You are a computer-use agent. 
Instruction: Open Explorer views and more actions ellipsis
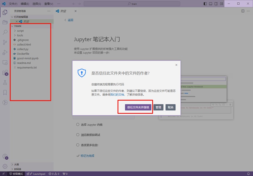click(49, 11)
